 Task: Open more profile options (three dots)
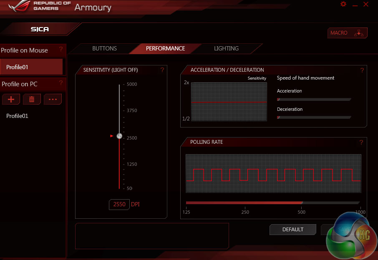pyautogui.click(x=53, y=99)
